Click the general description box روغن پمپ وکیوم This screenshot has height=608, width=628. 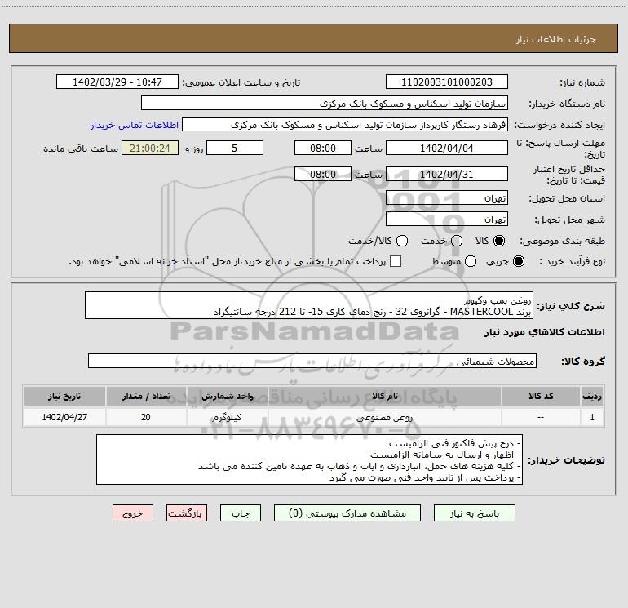tap(309, 305)
